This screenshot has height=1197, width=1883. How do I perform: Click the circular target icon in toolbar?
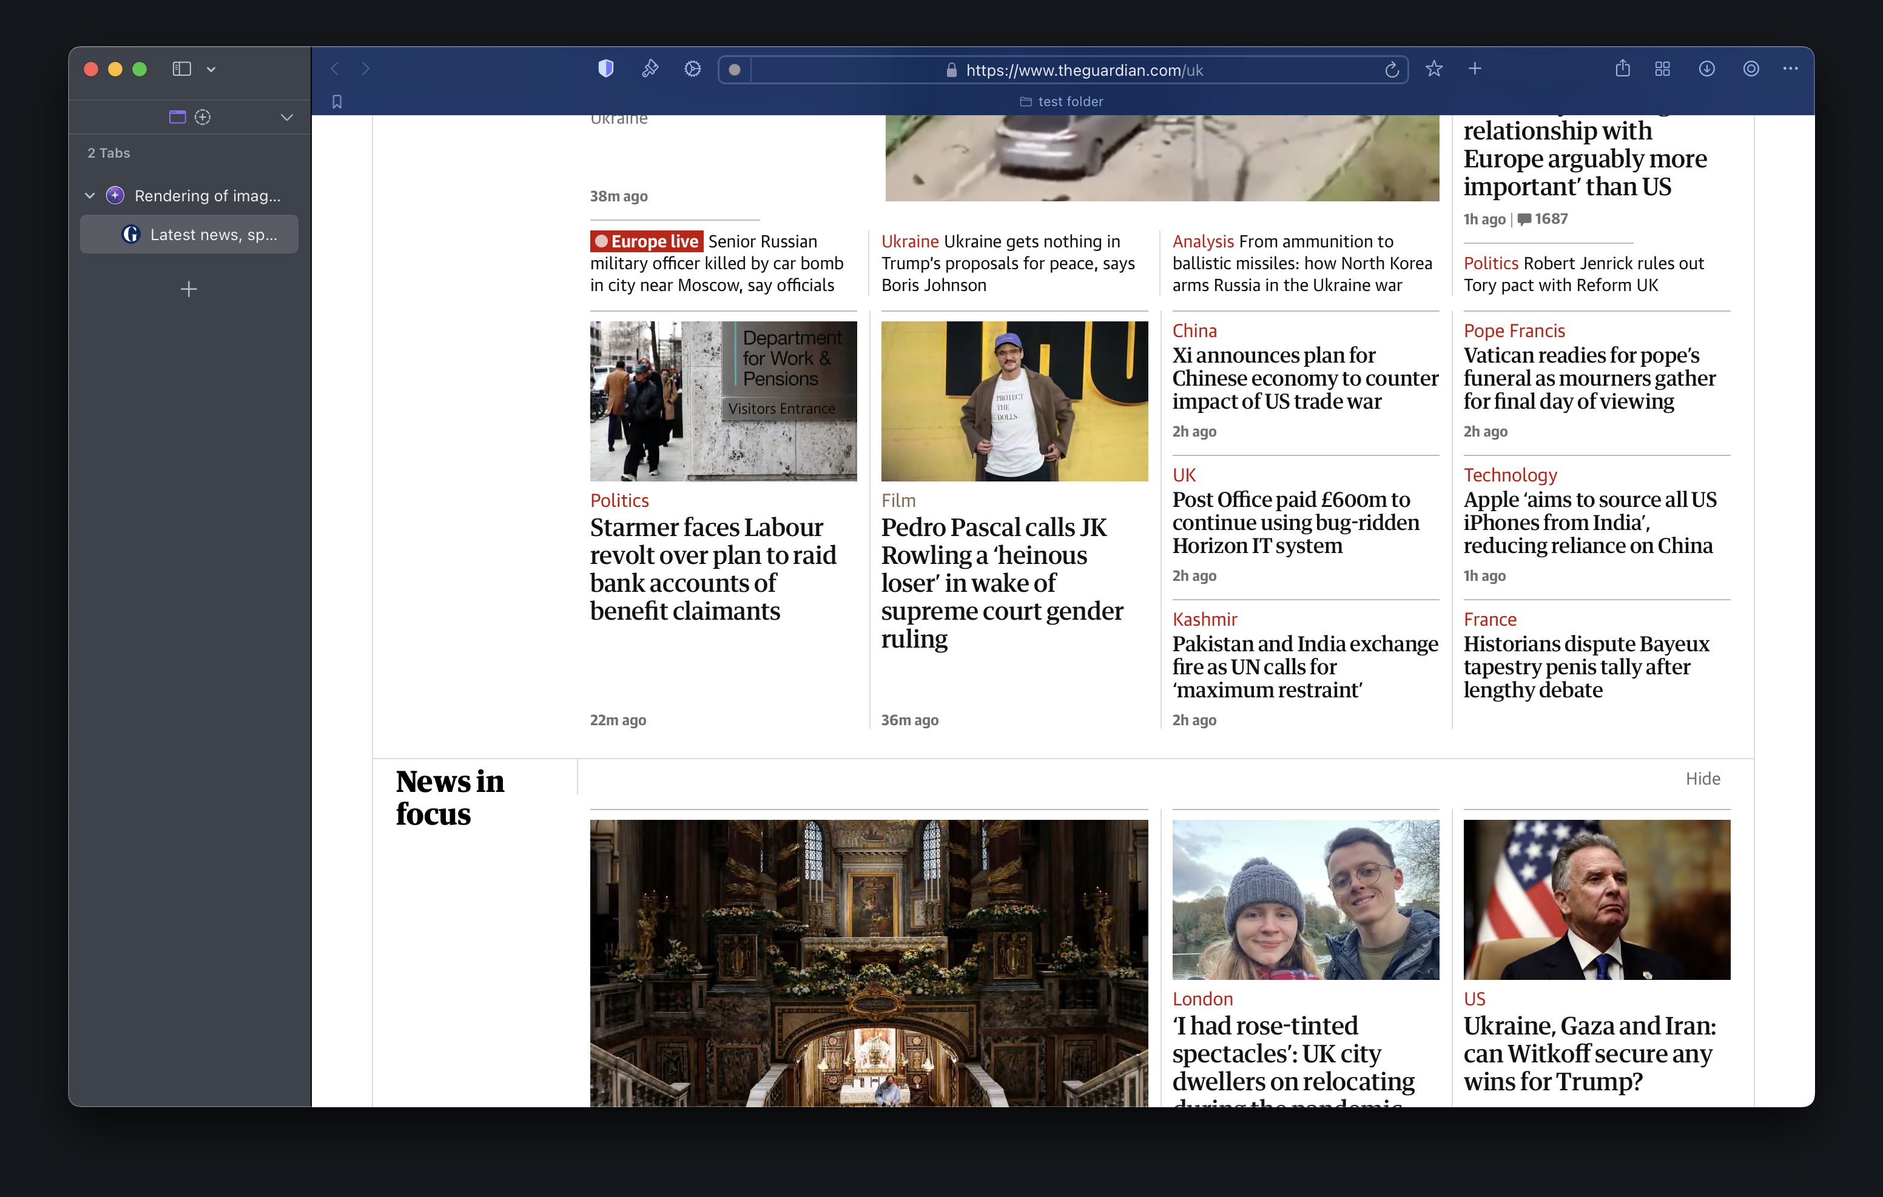(1751, 69)
